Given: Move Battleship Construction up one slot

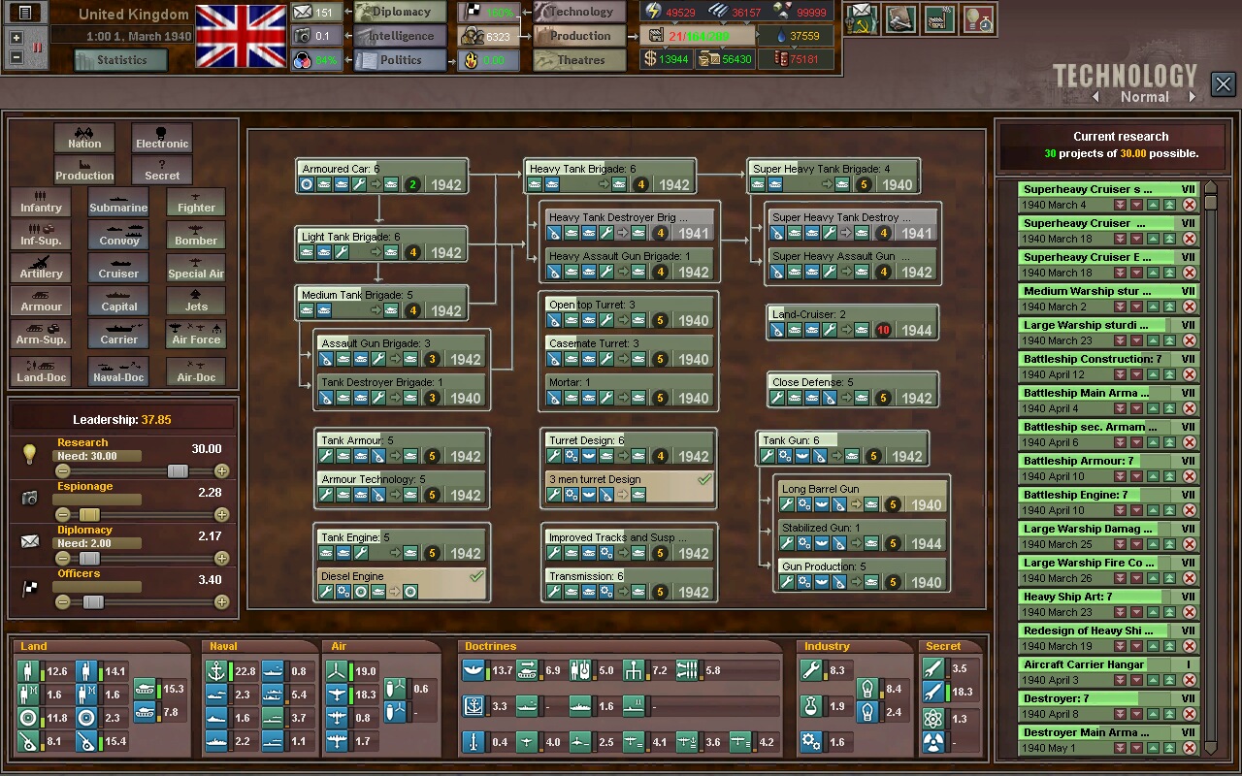Looking at the screenshot, I should click(x=1154, y=374).
